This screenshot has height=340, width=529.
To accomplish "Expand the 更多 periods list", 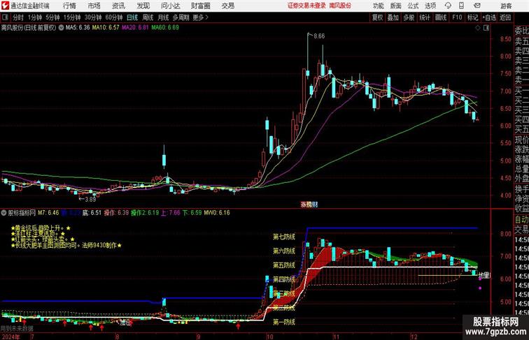I will pyautogui.click(x=201, y=17).
